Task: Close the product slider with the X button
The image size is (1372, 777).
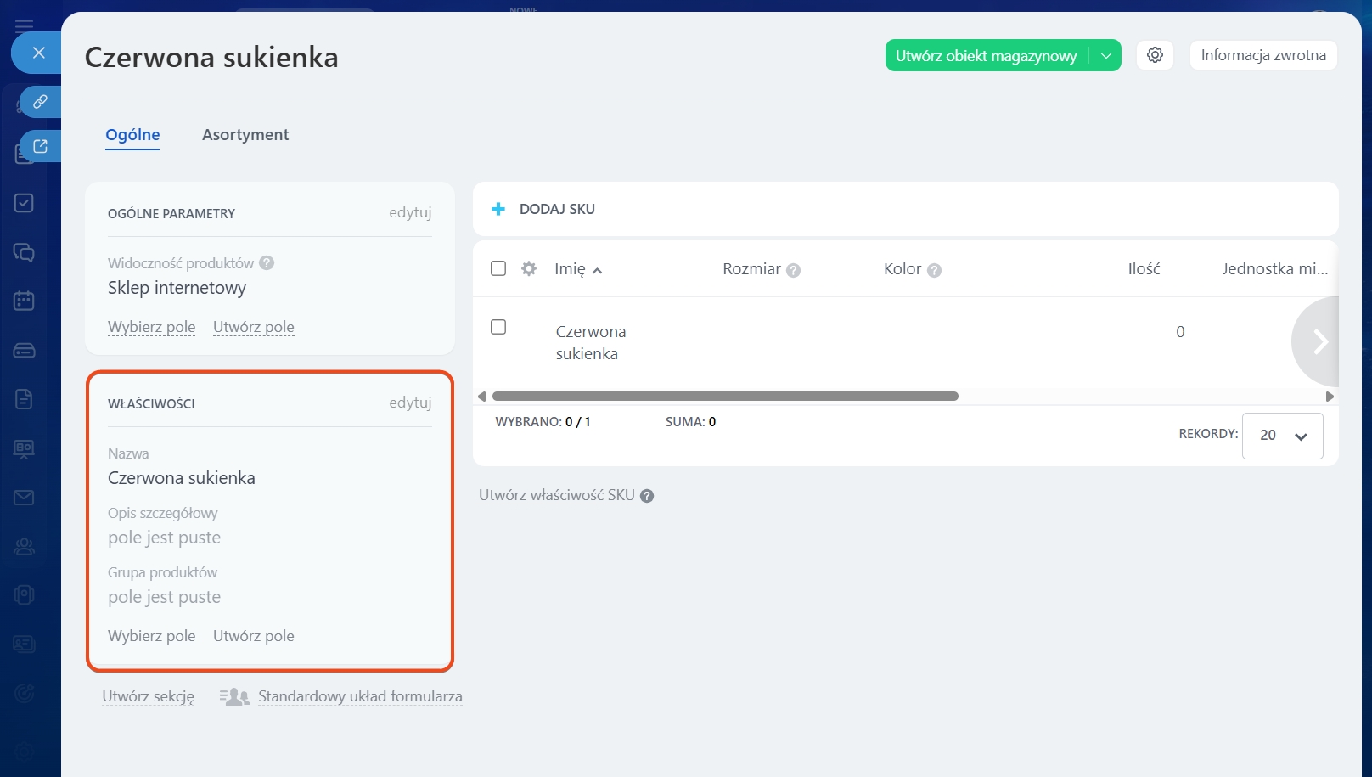Action: [38, 53]
